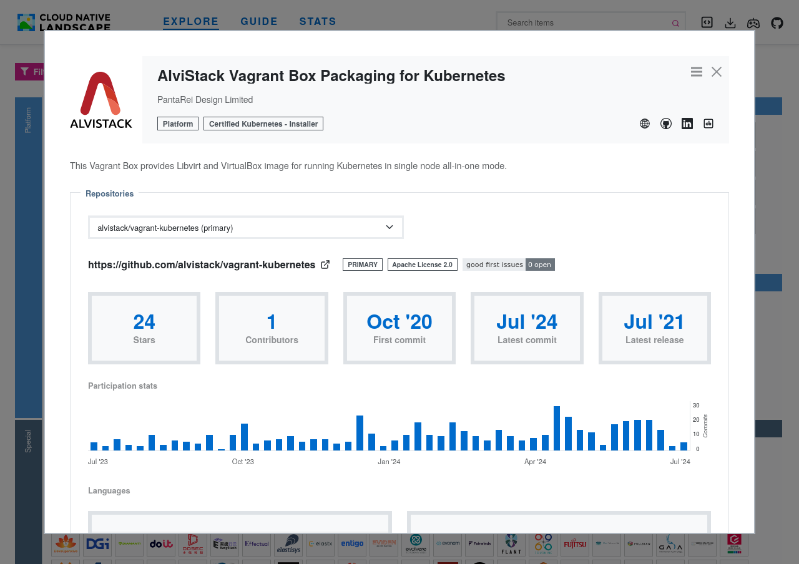
Task: Close the AlviStack details modal
Action: (x=717, y=72)
